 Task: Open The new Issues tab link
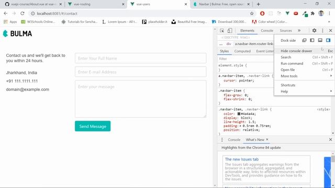point(242,159)
